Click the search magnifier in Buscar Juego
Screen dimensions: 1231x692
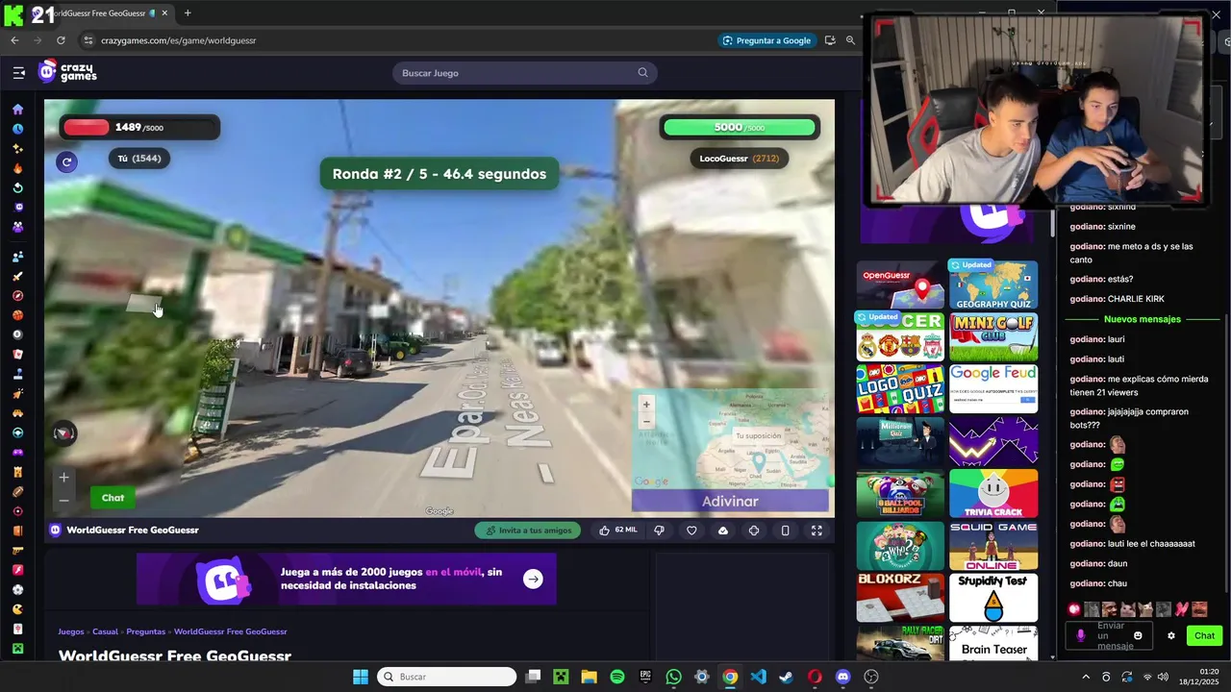pyautogui.click(x=642, y=73)
